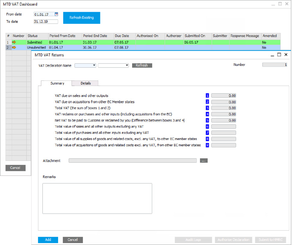Select the Summary tab
The image size is (292, 245).
[57, 83]
